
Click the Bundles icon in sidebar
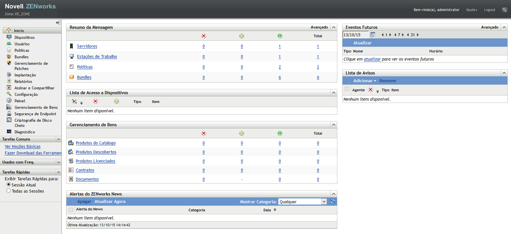pos(9,57)
